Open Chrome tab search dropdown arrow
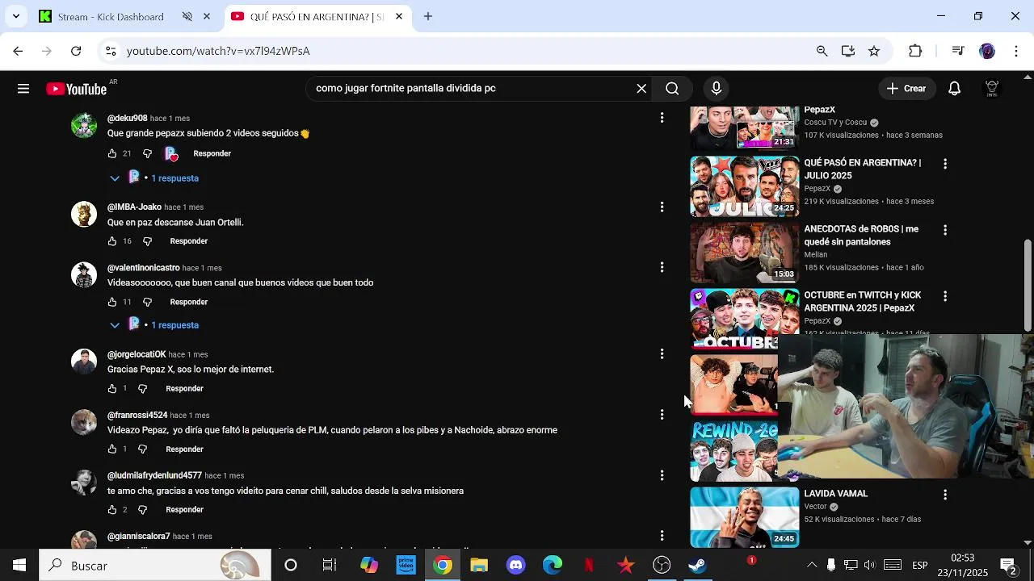1034x581 pixels. click(15, 16)
